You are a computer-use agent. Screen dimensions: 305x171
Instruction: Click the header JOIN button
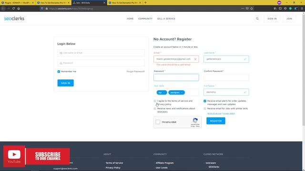pyautogui.click(x=289, y=19)
